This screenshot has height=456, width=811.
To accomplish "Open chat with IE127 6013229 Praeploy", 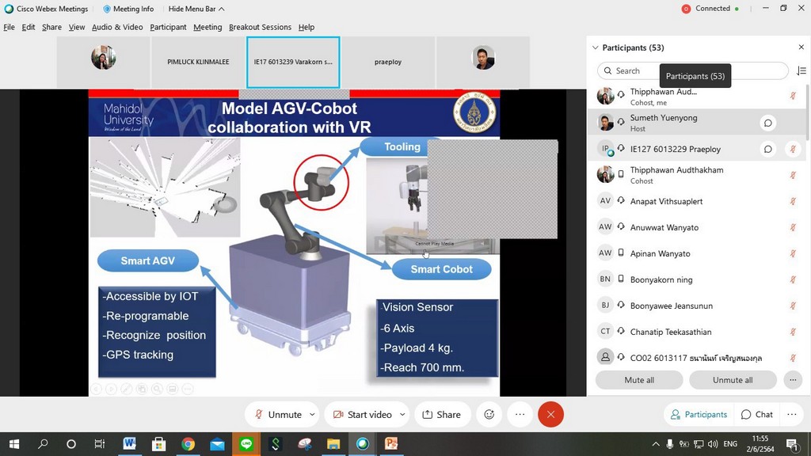I will (x=767, y=149).
